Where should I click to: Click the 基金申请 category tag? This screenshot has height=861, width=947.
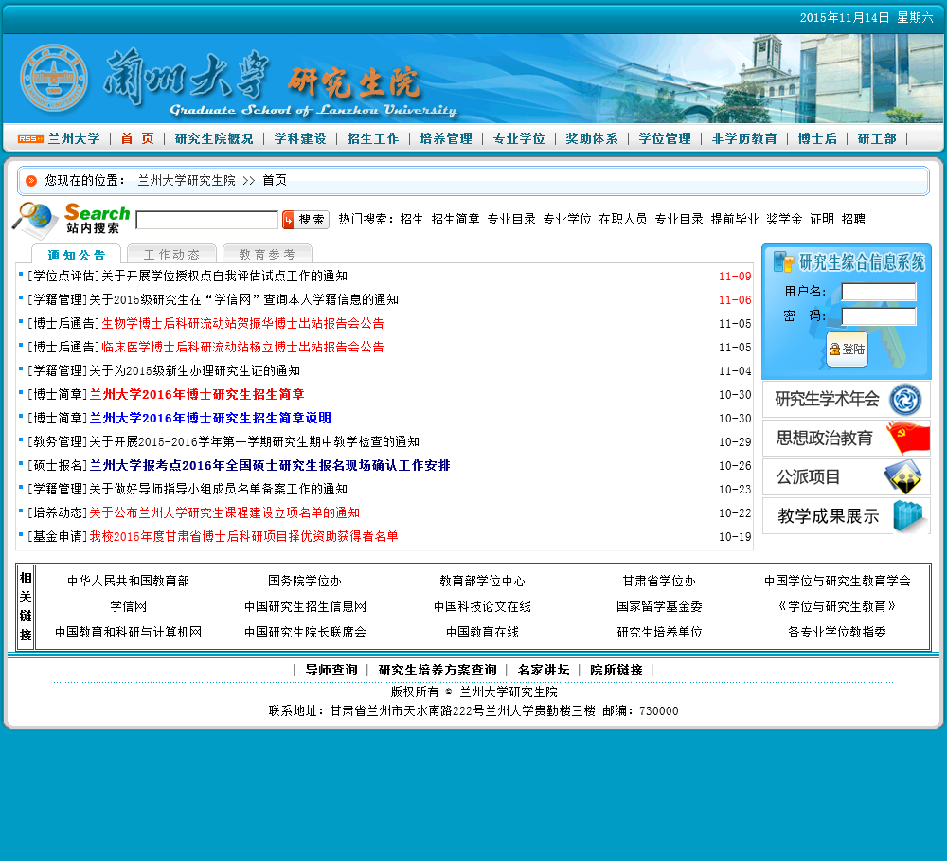pos(58,536)
